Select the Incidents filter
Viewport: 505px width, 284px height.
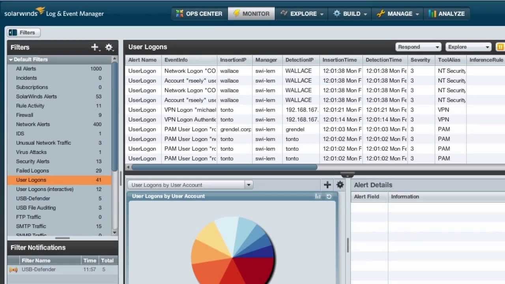[x=59, y=78]
